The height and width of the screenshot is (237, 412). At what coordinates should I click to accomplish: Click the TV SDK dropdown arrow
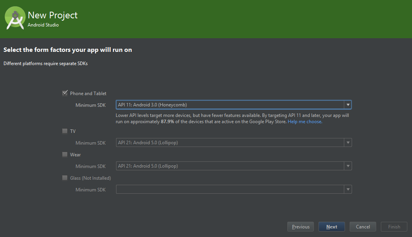pos(348,142)
